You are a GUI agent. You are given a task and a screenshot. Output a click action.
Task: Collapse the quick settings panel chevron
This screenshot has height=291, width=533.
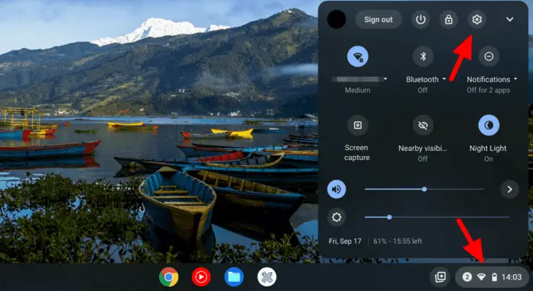pyautogui.click(x=509, y=19)
